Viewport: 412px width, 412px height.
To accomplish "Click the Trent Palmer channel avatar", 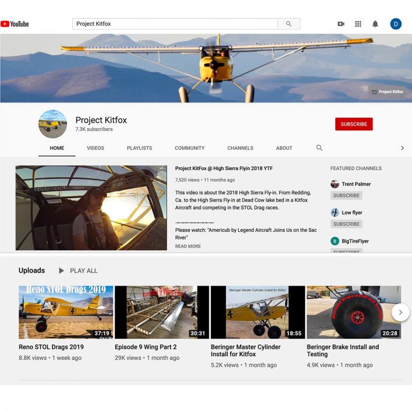I will point(335,184).
